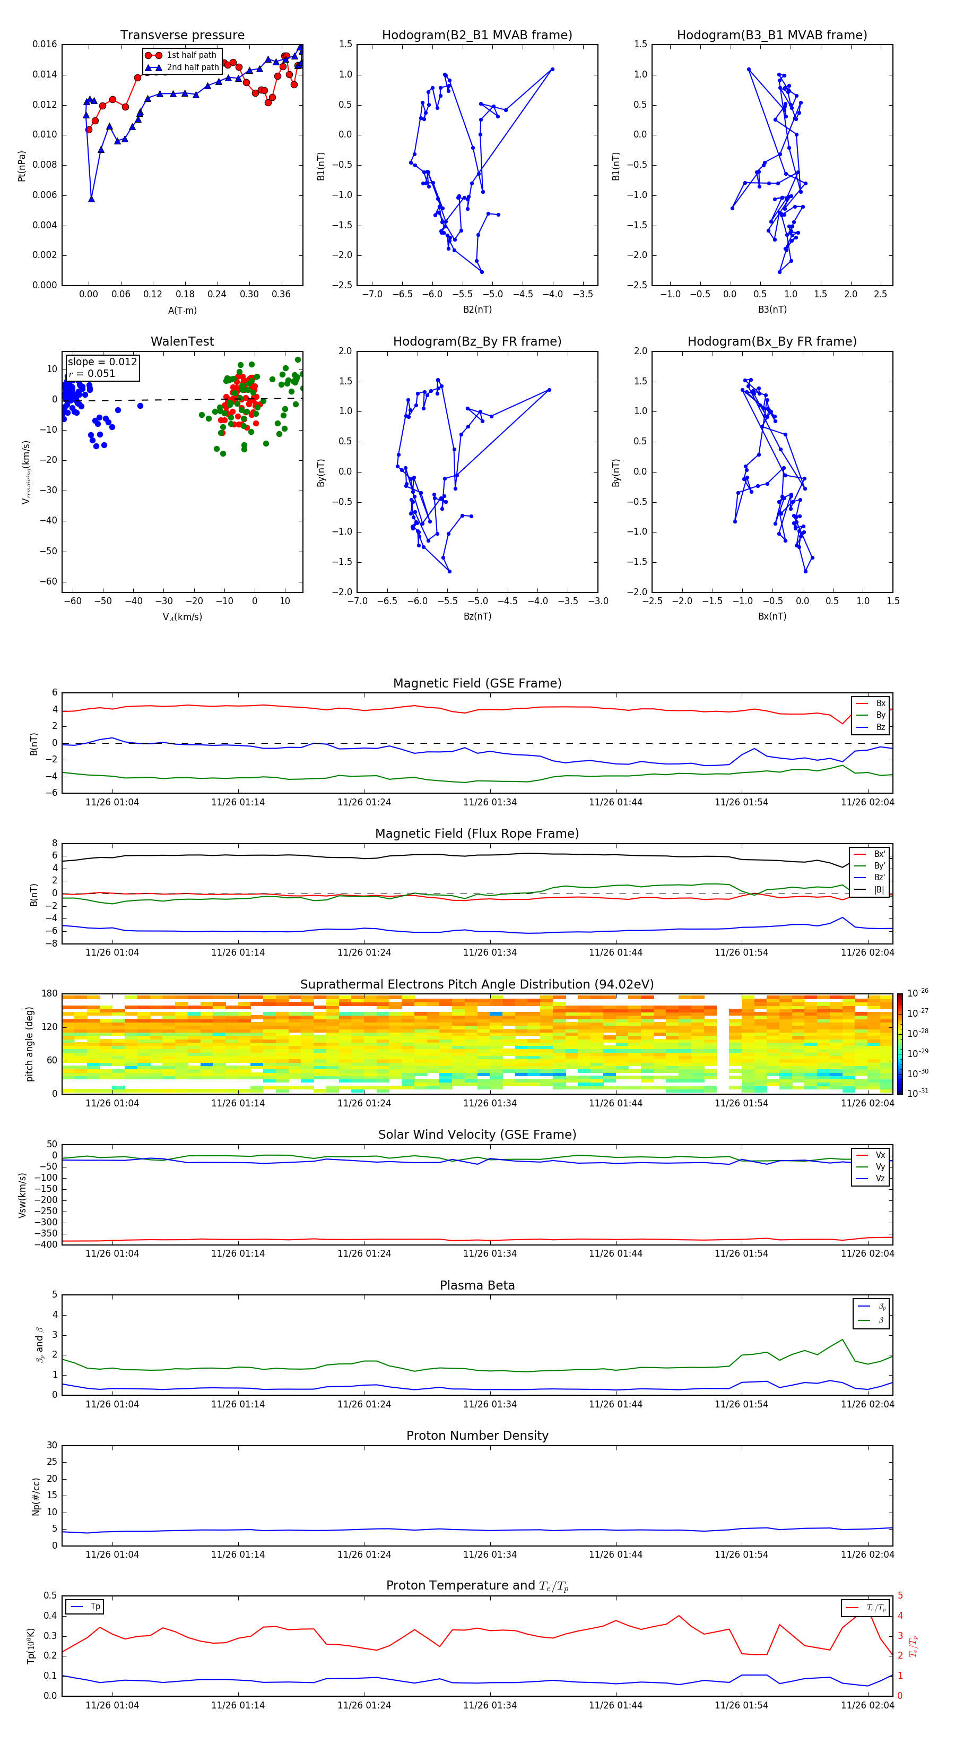Click the "Hodogram(B2_B1 MVAB frame)" title
The width and height of the screenshot is (955, 1752).
477,36
